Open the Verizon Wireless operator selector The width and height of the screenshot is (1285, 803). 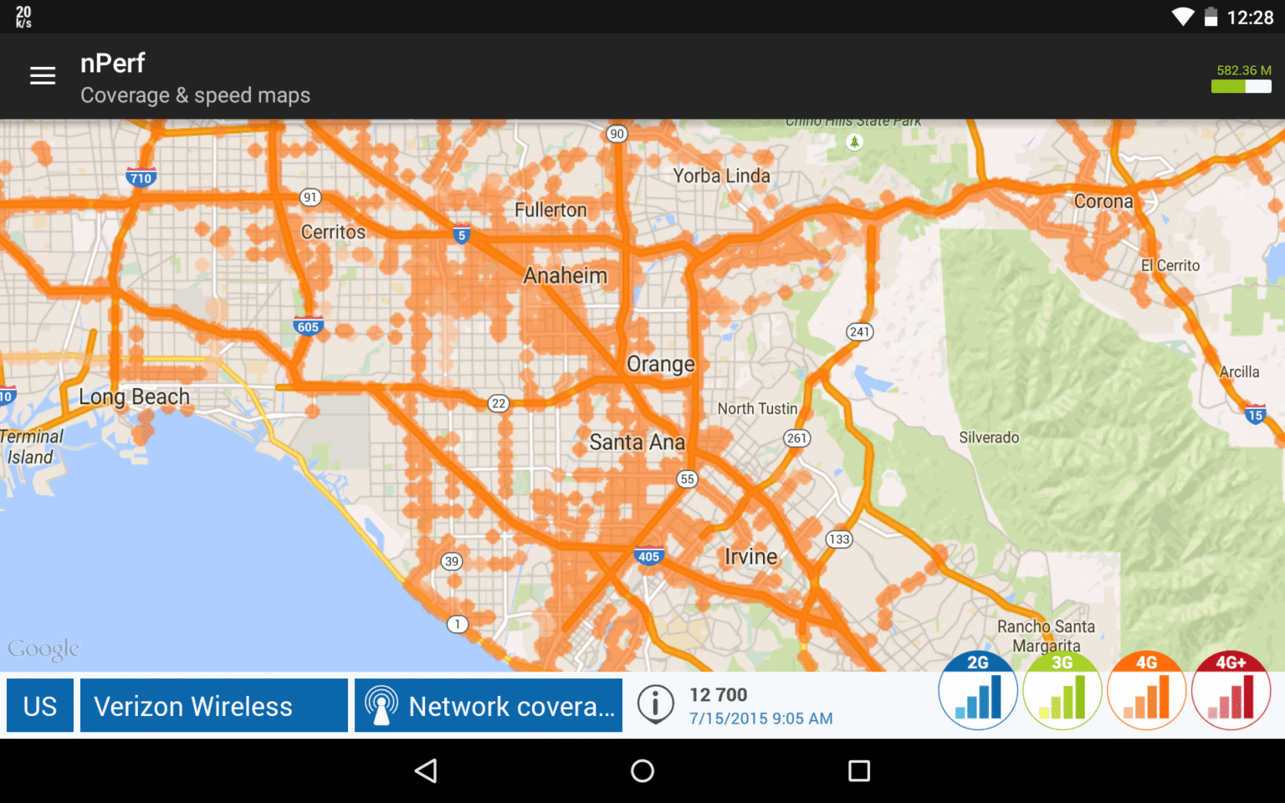tap(213, 705)
